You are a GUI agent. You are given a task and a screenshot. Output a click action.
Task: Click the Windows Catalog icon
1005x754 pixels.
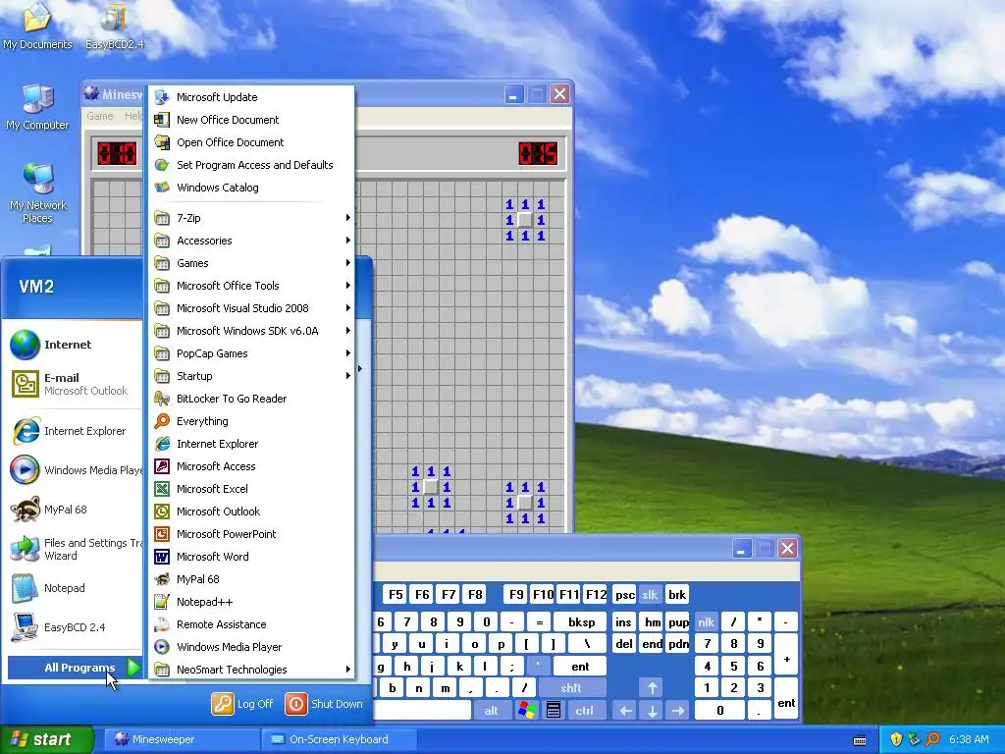(x=162, y=188)
